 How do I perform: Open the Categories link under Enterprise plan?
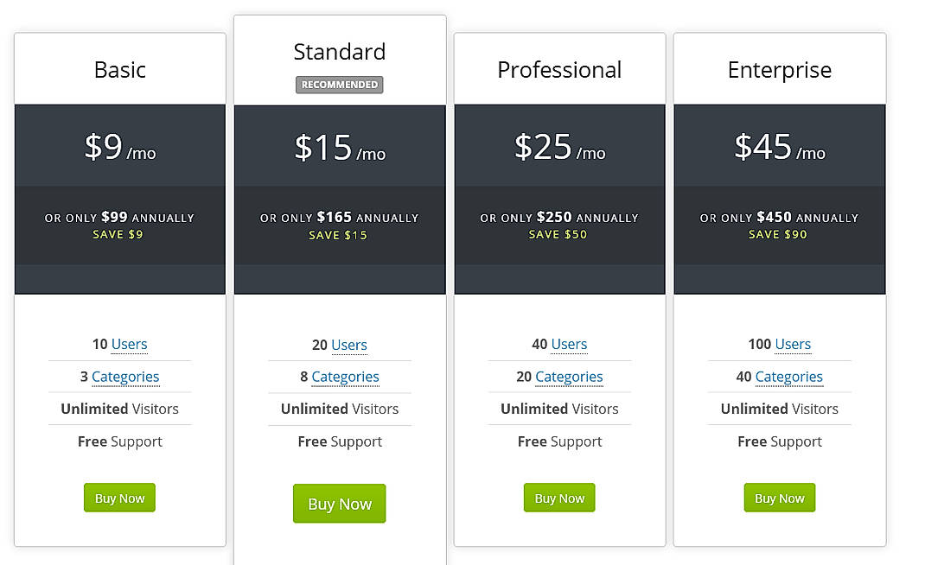point(788,377)
